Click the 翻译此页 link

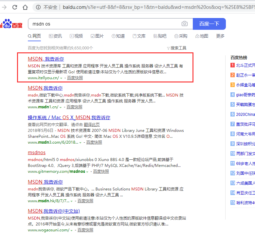coord(92,125)
